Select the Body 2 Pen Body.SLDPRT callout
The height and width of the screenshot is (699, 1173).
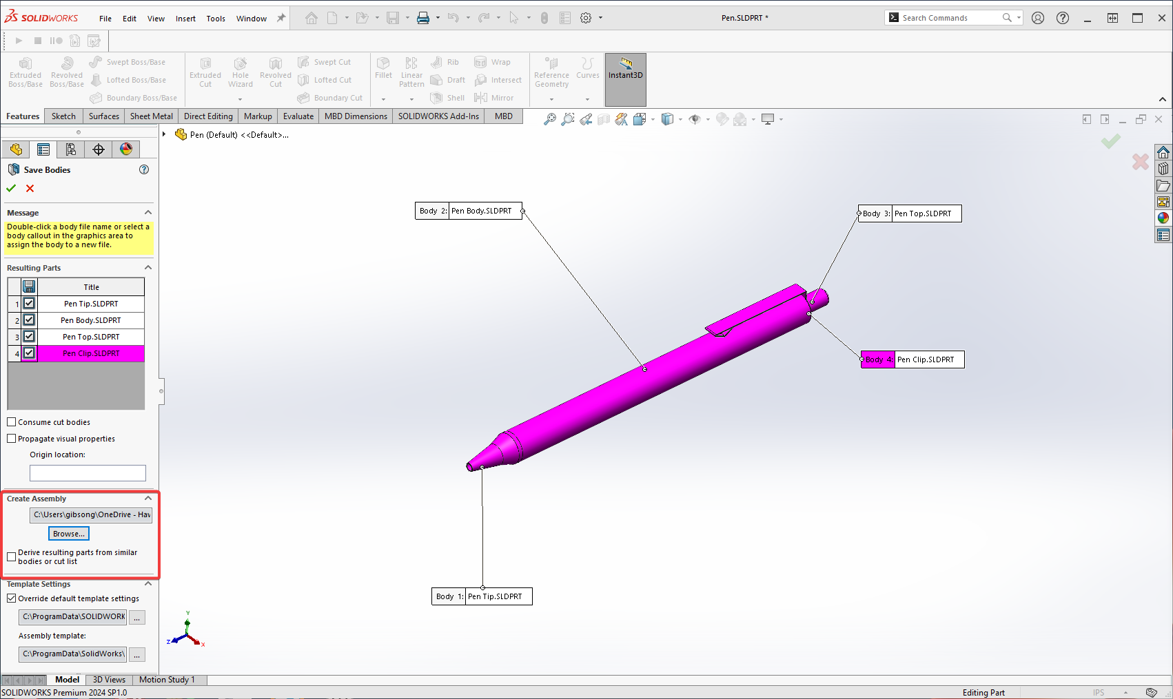(469, 211)
